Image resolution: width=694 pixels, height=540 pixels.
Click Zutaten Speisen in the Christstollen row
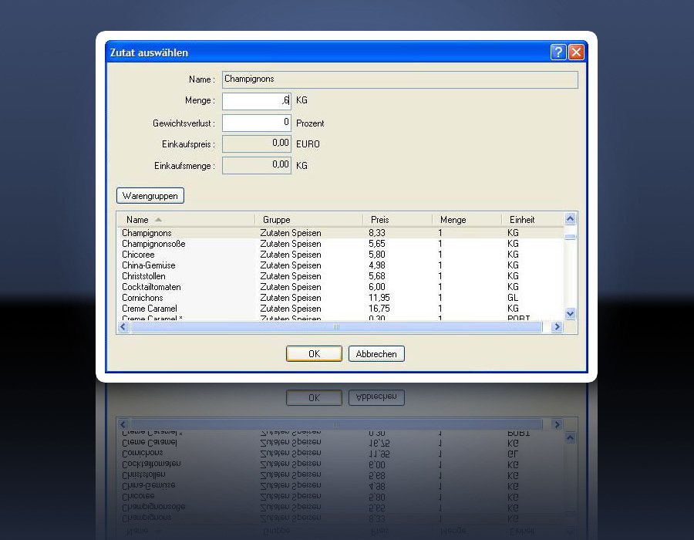tap(291, 276)
